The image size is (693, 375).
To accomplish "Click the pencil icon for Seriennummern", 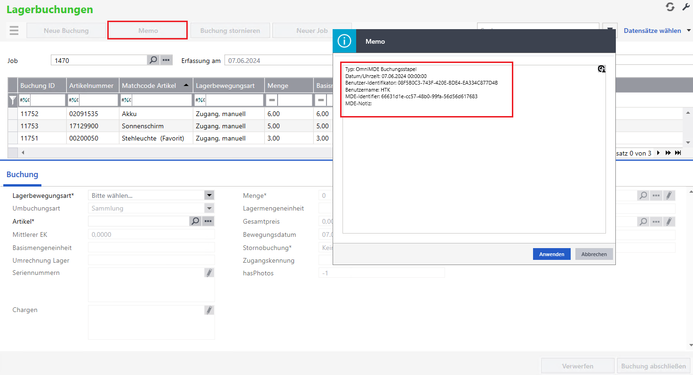I will [209, 273].
